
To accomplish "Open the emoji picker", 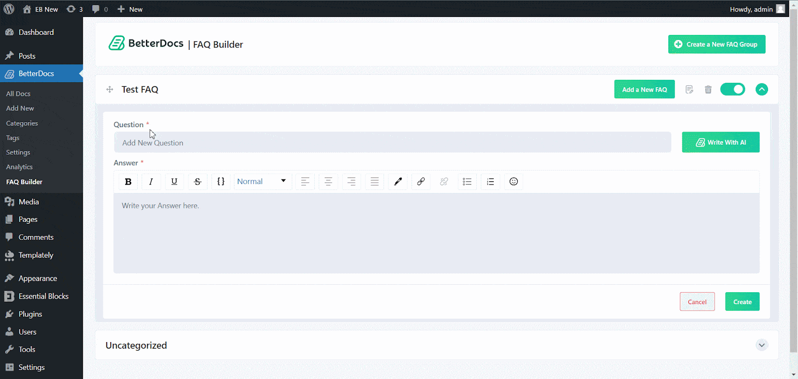I will coord(514,182).
